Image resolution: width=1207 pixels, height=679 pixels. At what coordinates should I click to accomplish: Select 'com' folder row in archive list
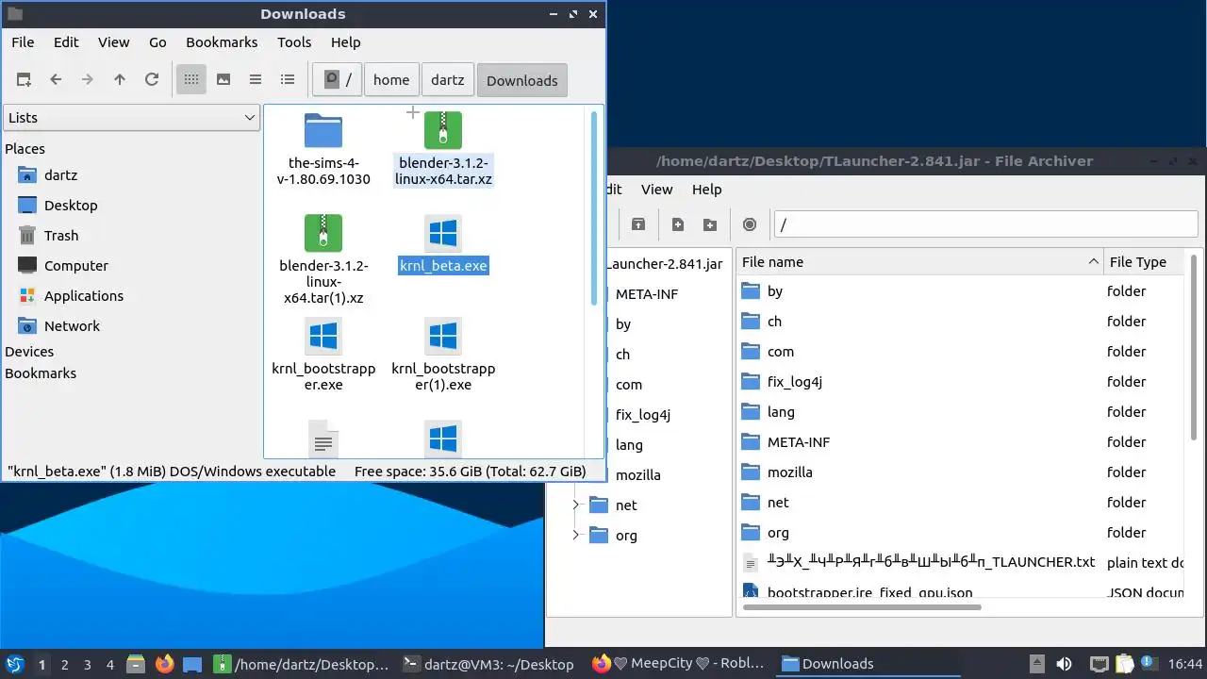coord(960,352)
